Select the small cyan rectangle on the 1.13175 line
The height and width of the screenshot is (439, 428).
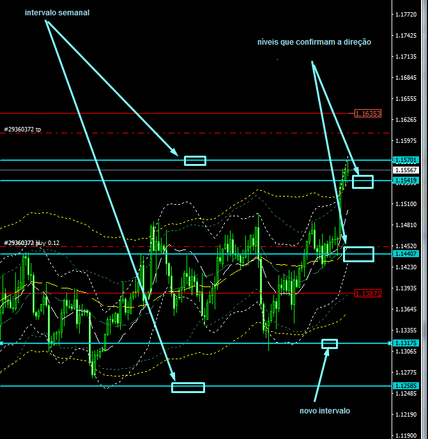[330, 344]
